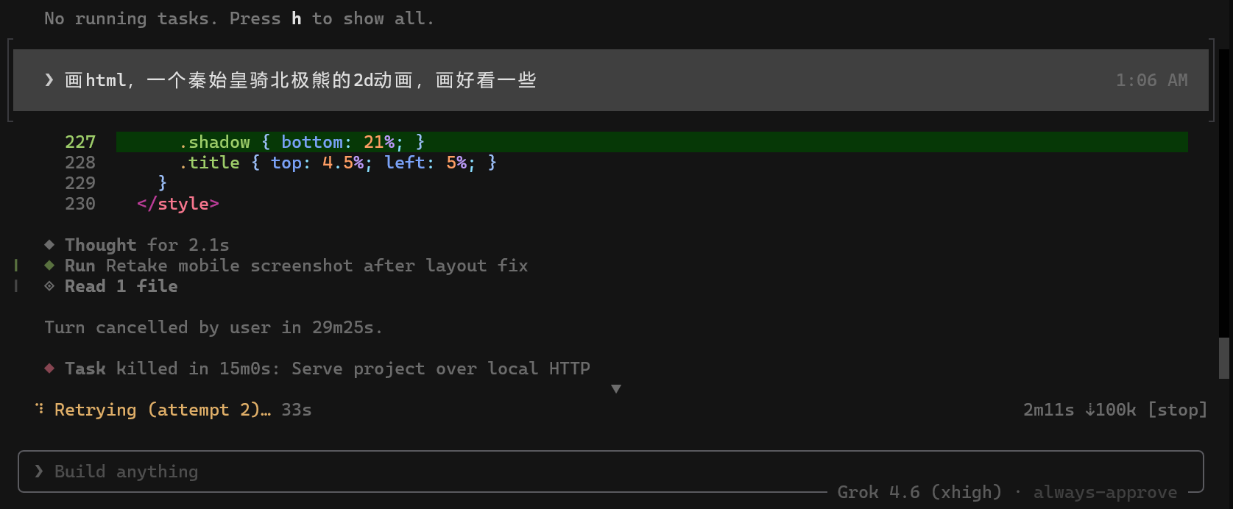This screenshot has width=1233, height=509.
Task: Click the [stop] button
Action: [1178, 410]
